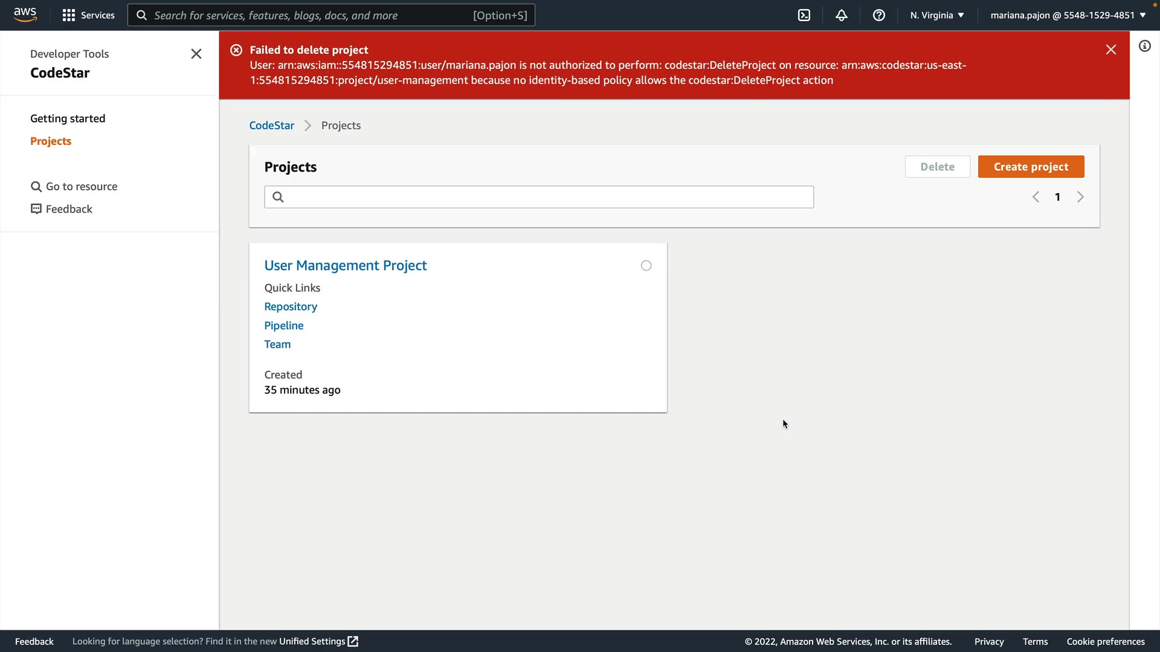Image resolution: width=1160 pixels, height=652 pixels.
Task: Click the AWS logo home icon
Action: pyautogui.click(x=25, y=14)
